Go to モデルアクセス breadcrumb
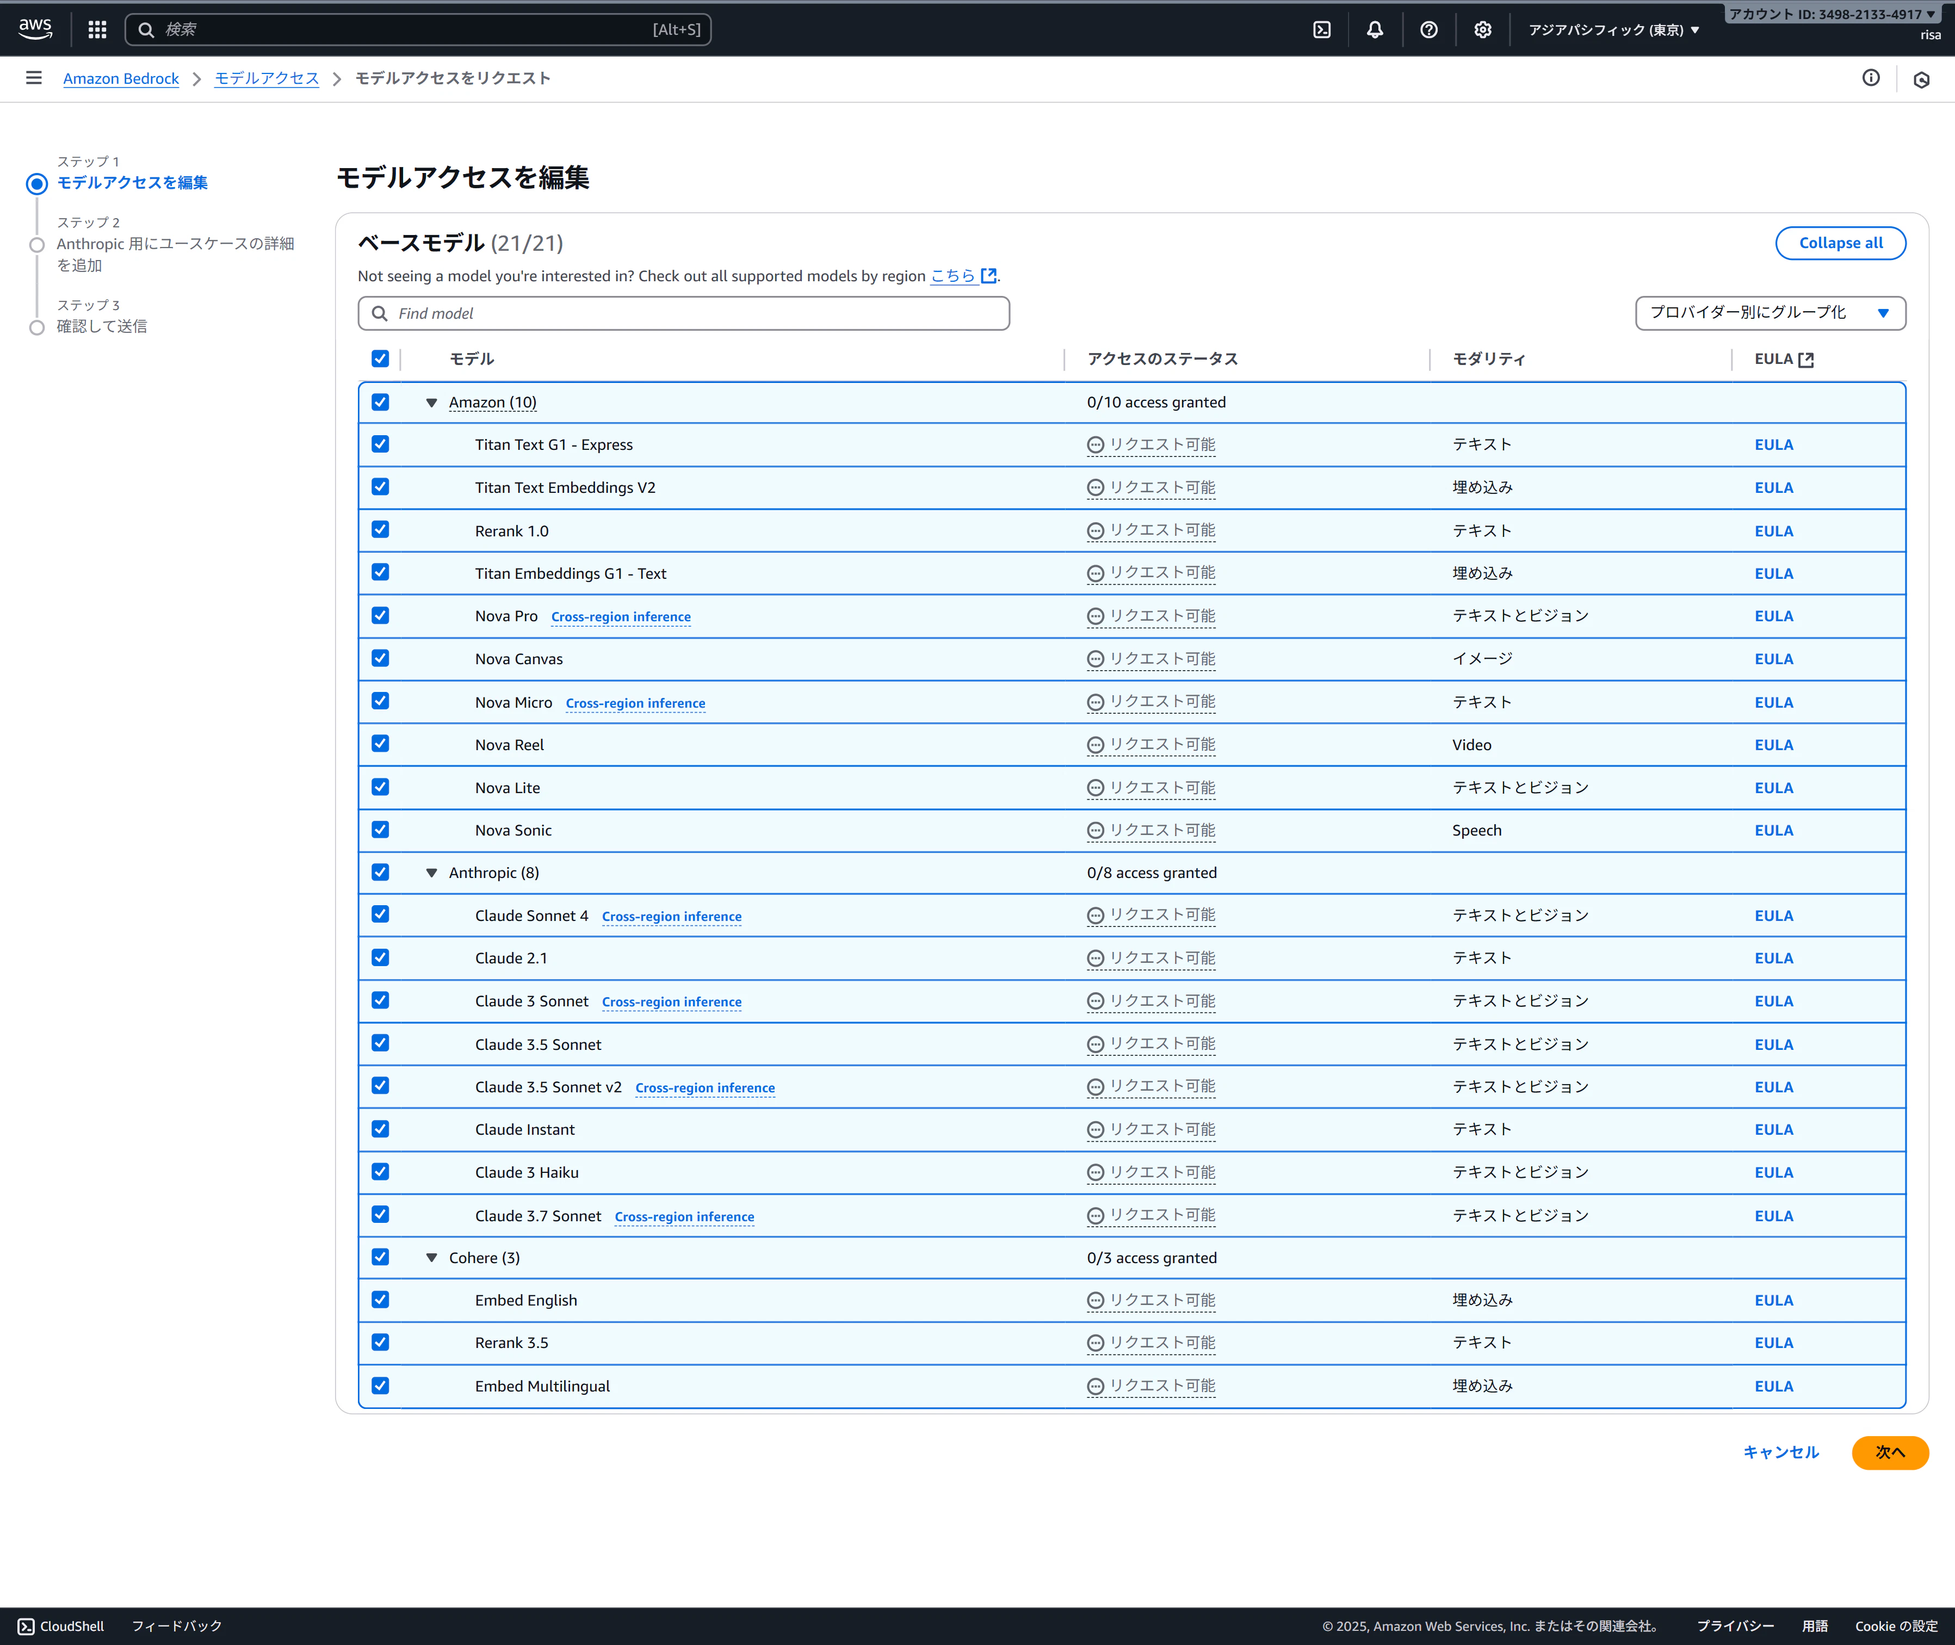The image size is (1955, 1645). pos(267,78)
